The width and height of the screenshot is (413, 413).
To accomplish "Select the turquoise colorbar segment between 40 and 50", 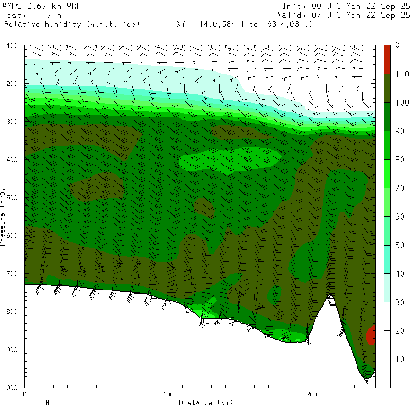I will 387,259.
